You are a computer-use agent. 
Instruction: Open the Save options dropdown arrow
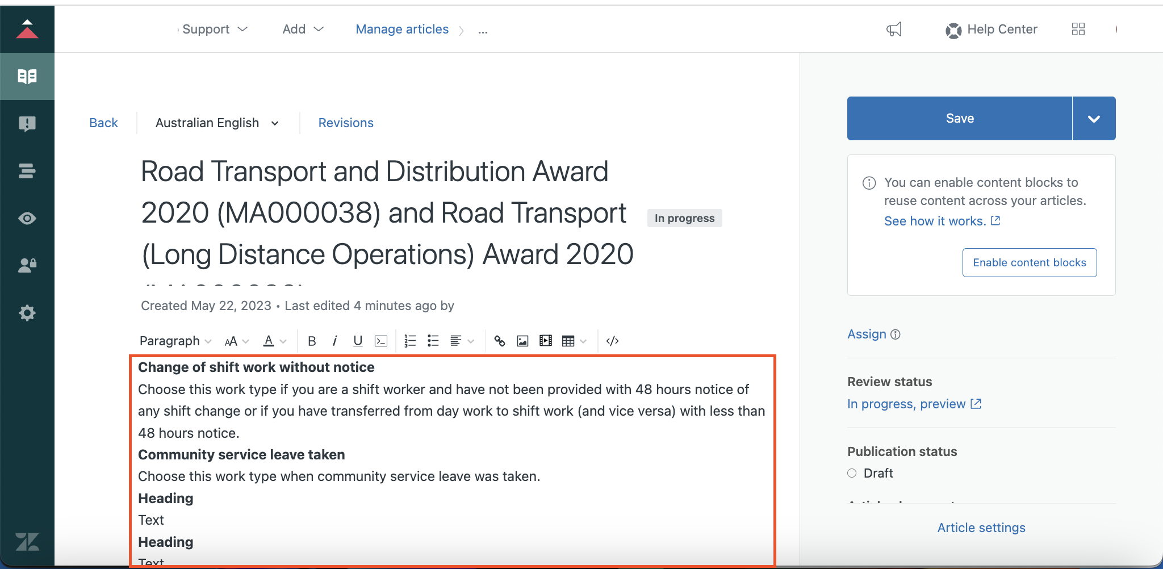point(1094,118)
